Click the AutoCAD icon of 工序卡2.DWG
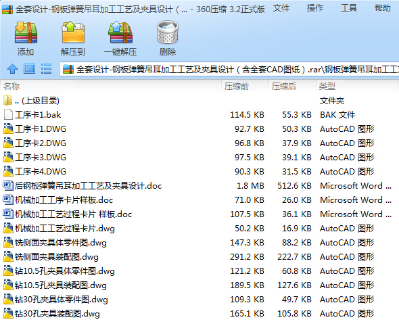This screenshot has width=399, height=326. 8,143
